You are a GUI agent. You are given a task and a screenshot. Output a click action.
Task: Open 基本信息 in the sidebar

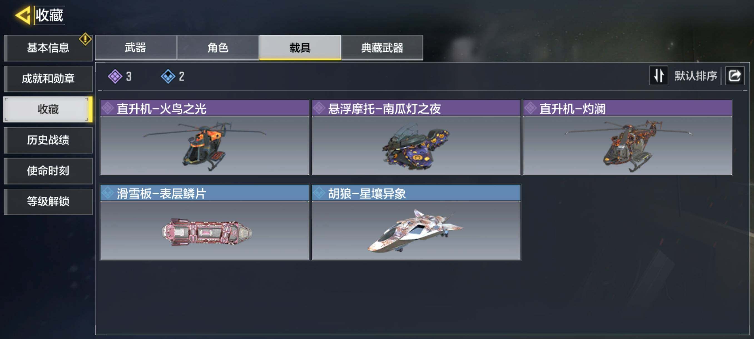click(x=48, y=48)
